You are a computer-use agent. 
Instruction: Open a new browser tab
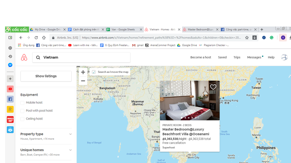[x=262, y=30]
